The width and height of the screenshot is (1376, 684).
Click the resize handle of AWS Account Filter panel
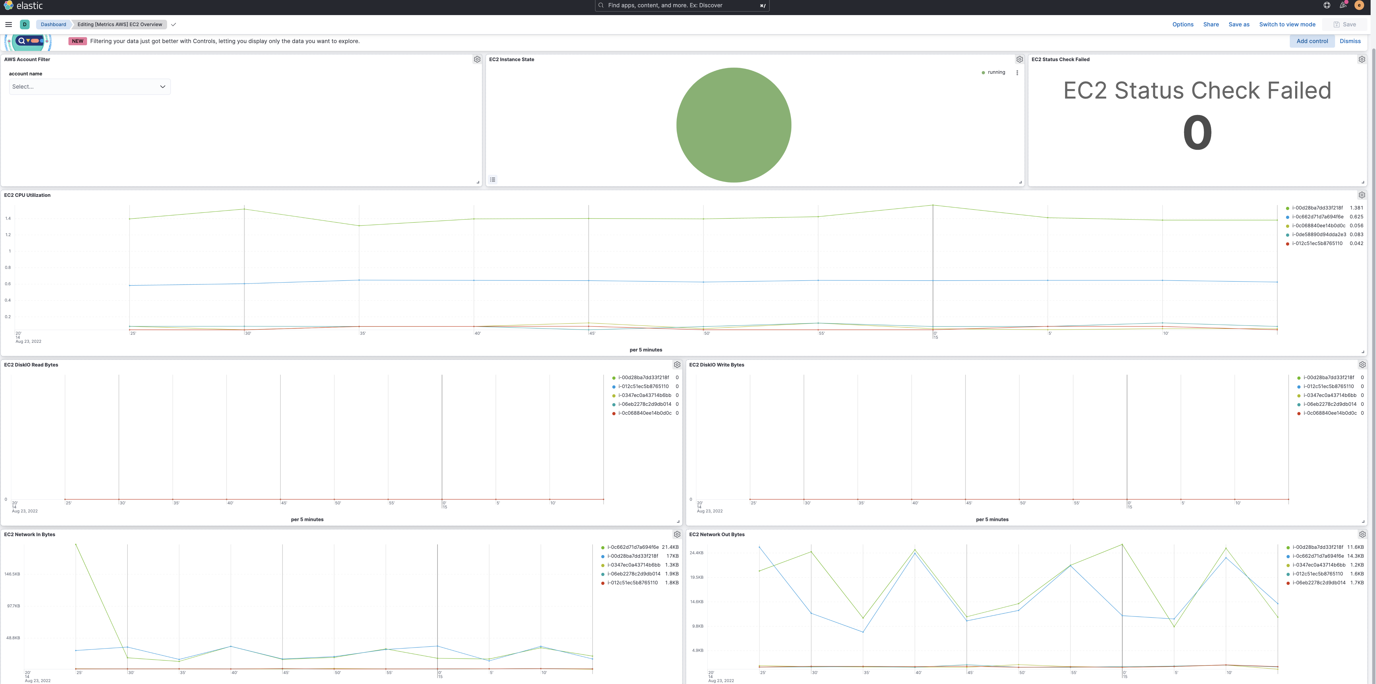tap(478, 182)
